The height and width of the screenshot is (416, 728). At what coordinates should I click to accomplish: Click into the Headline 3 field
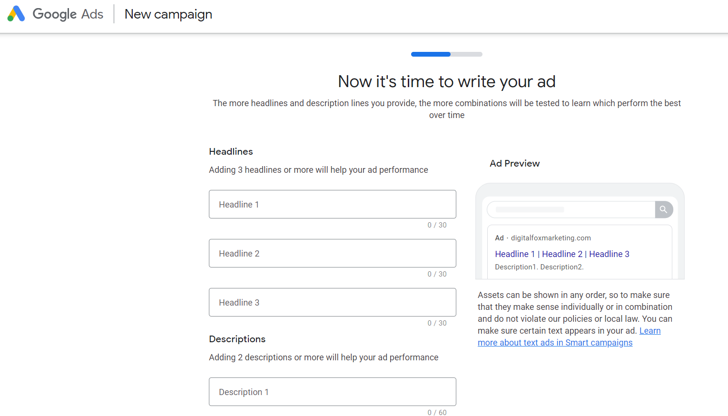coord(332,302)
